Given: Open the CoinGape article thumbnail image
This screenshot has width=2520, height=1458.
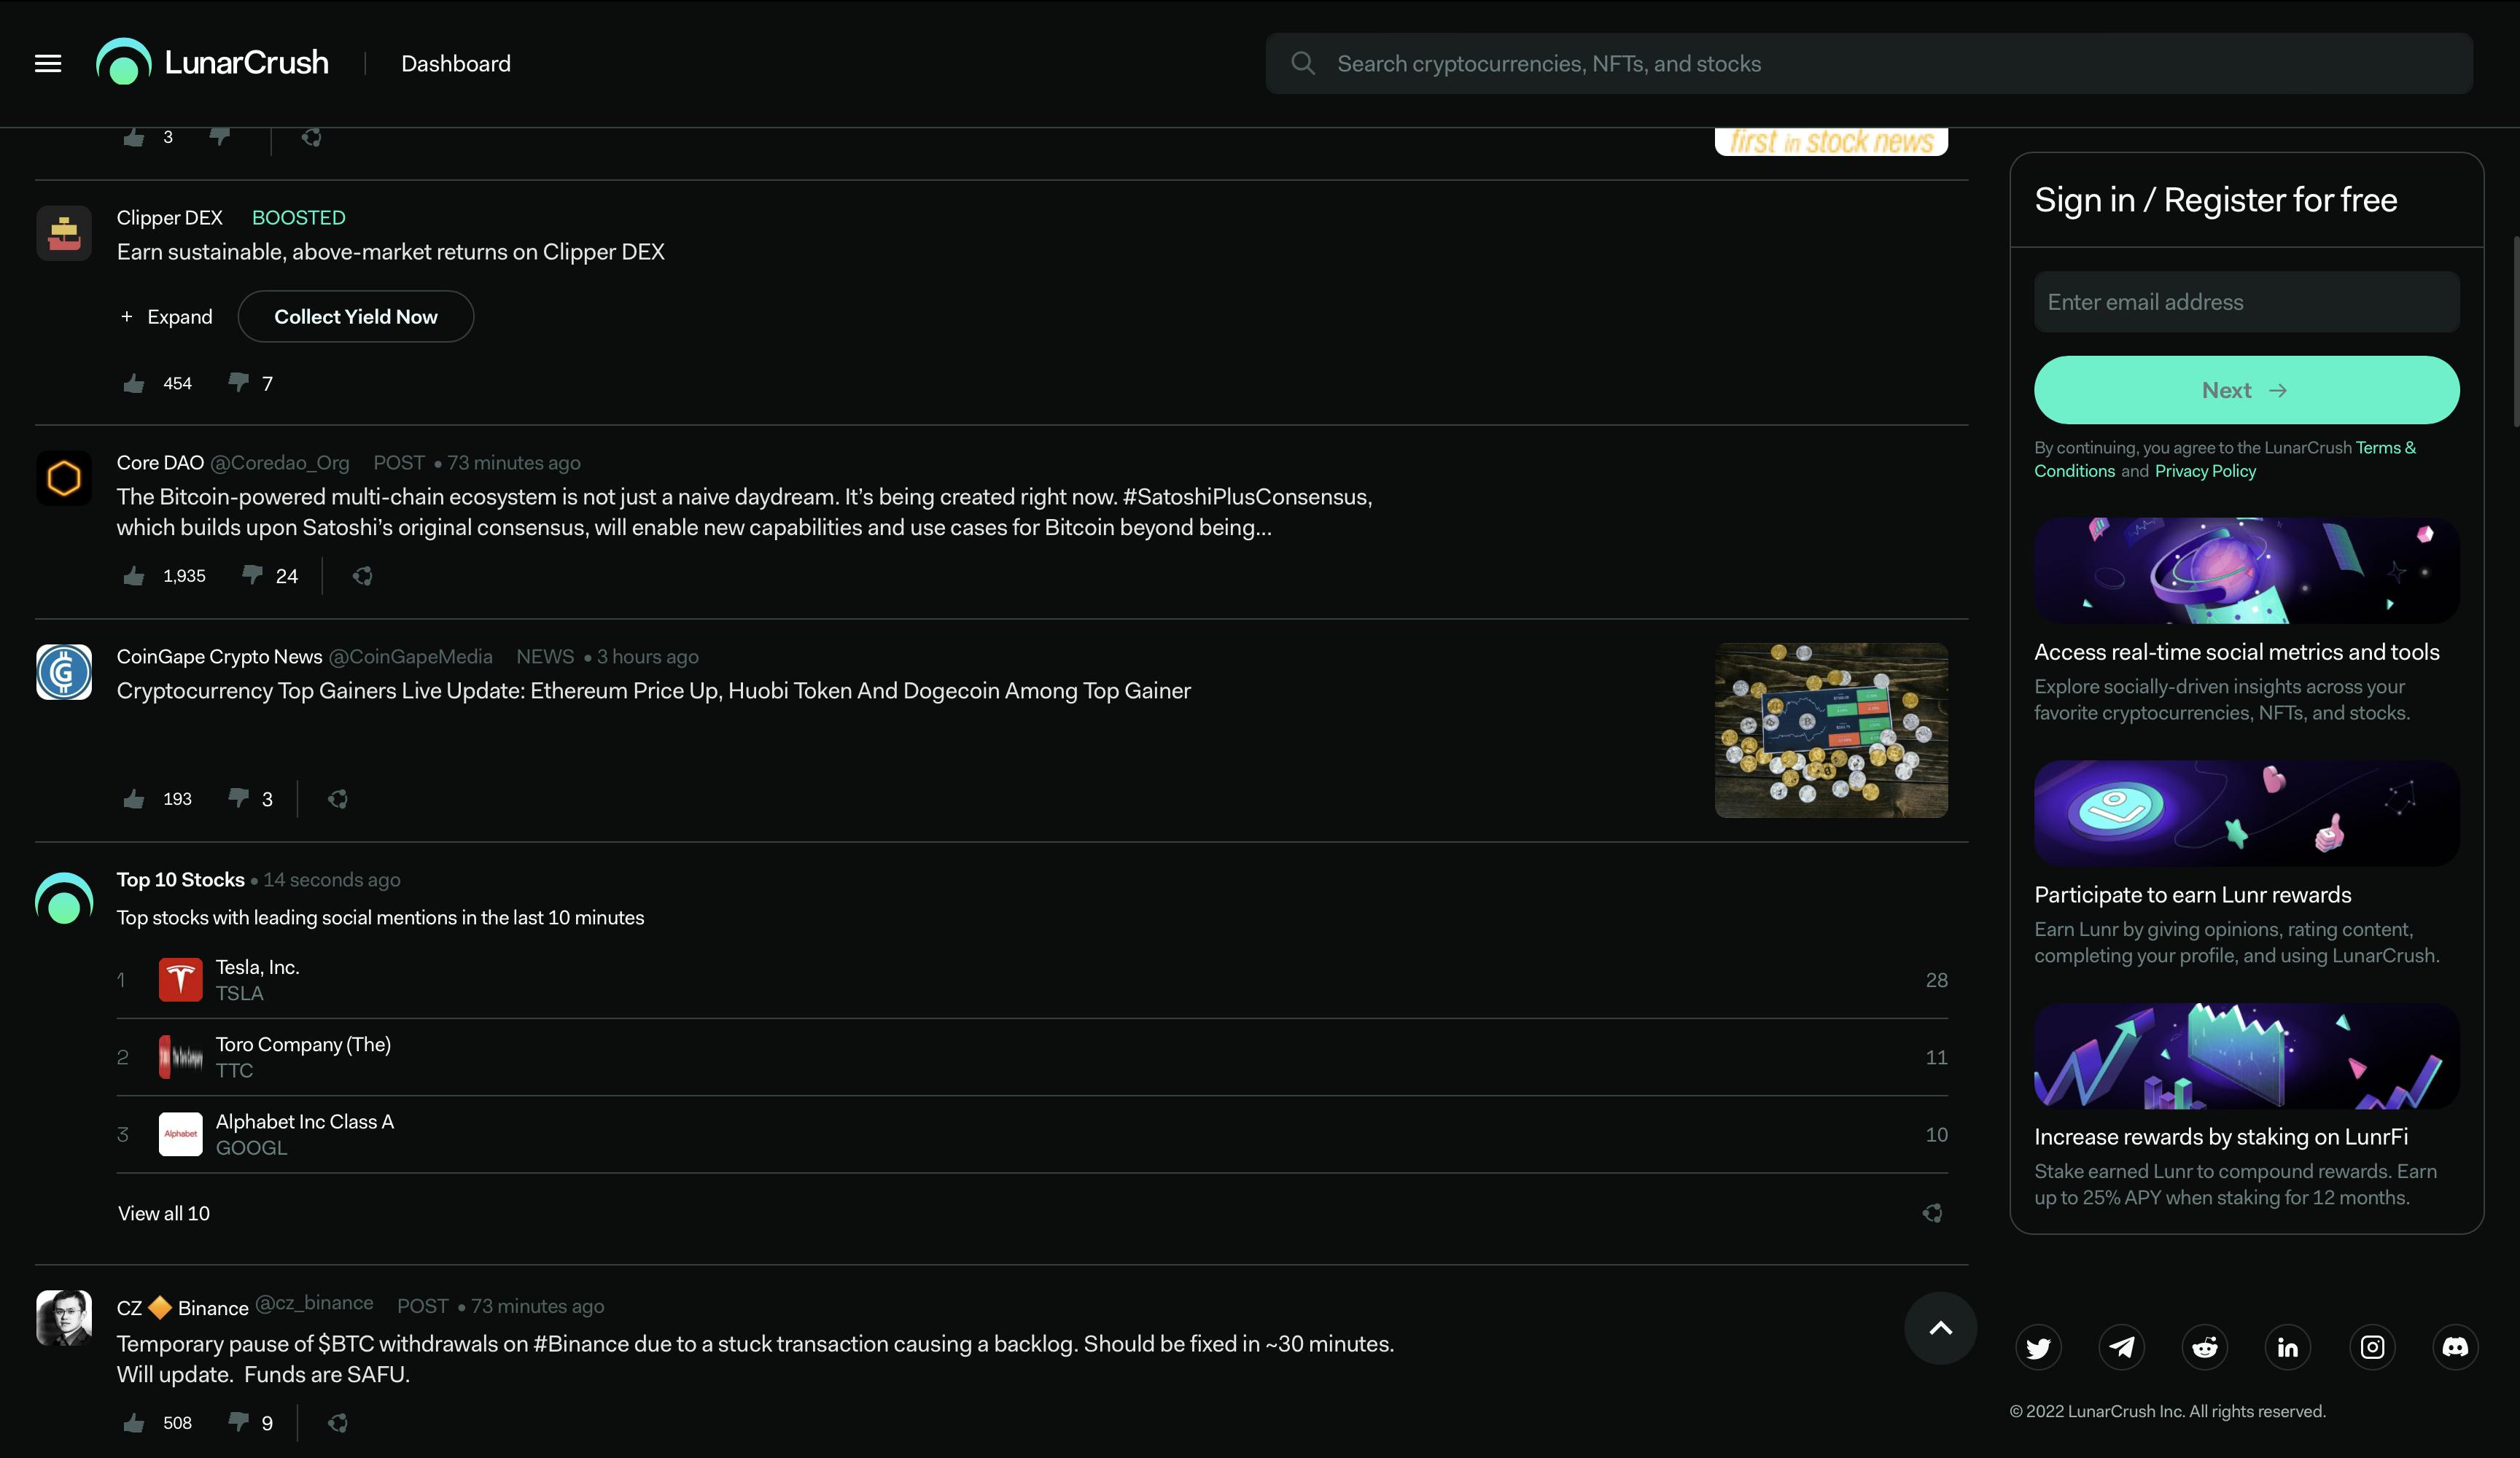Looking at the screenshot, I should [x=1831, y=730].
